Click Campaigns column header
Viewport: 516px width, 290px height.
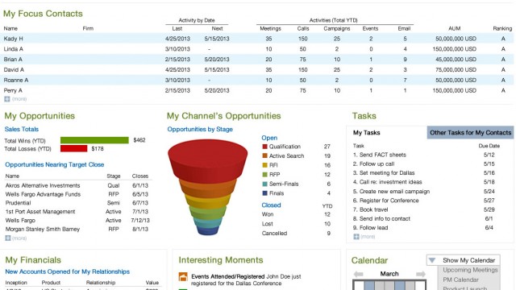tap(337, 29)
